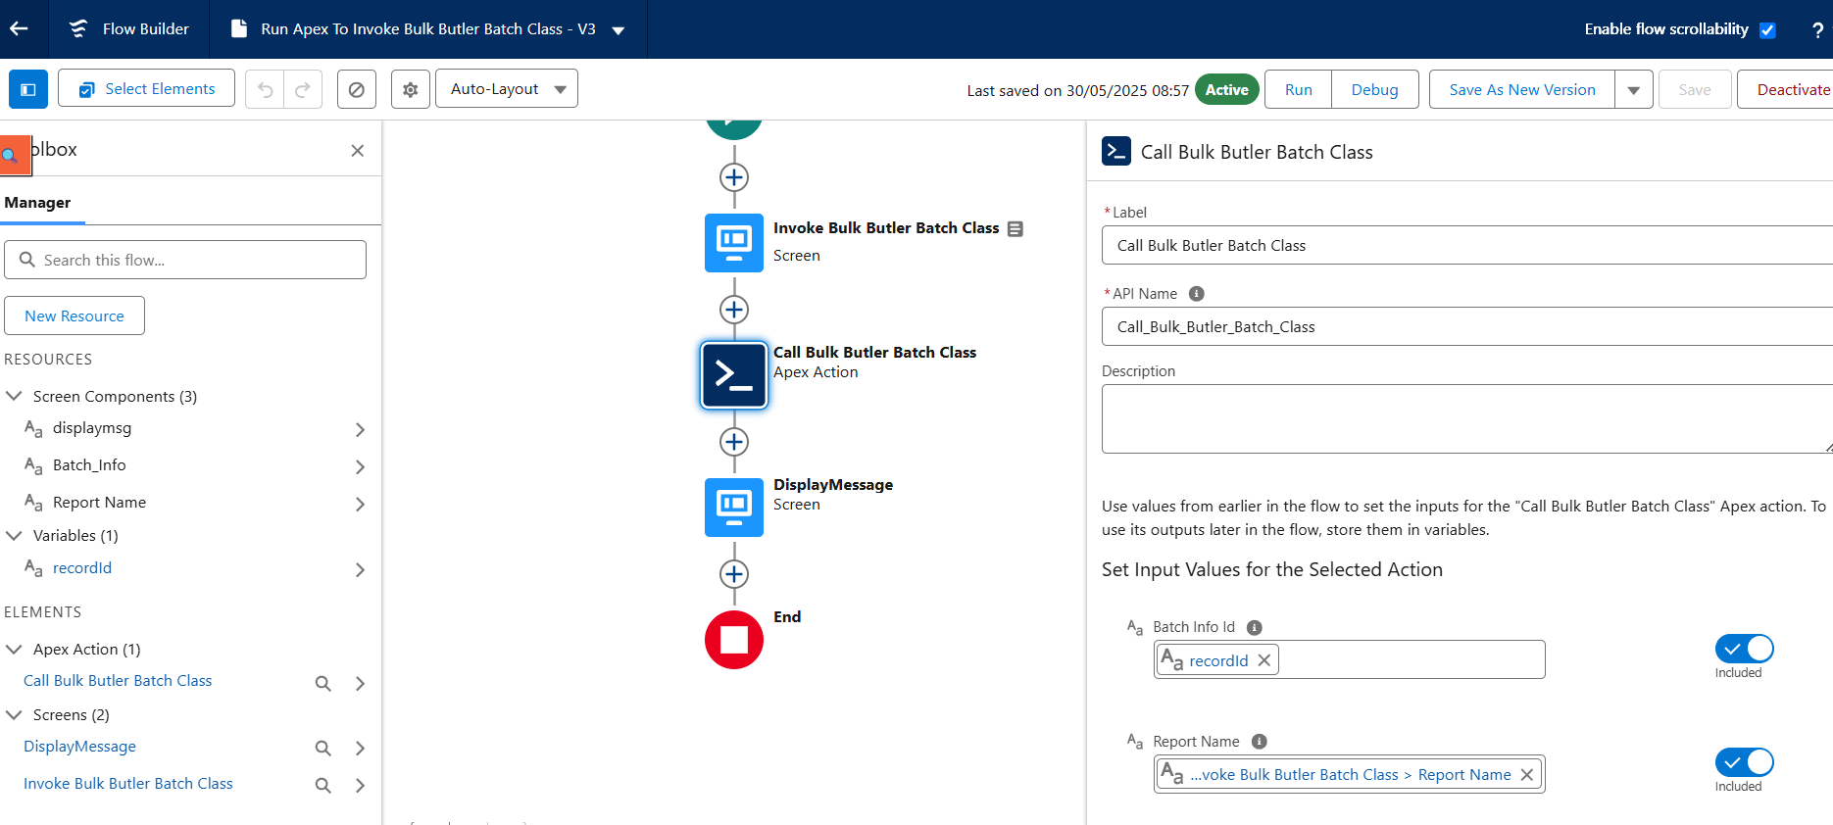Add element above Invoke Bulk Butler screen

coord(734,177)
